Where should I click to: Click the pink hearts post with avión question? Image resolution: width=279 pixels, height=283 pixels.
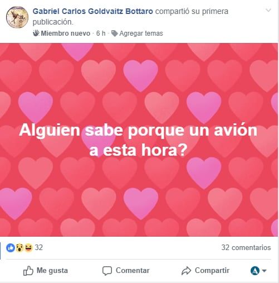(139, 140)
